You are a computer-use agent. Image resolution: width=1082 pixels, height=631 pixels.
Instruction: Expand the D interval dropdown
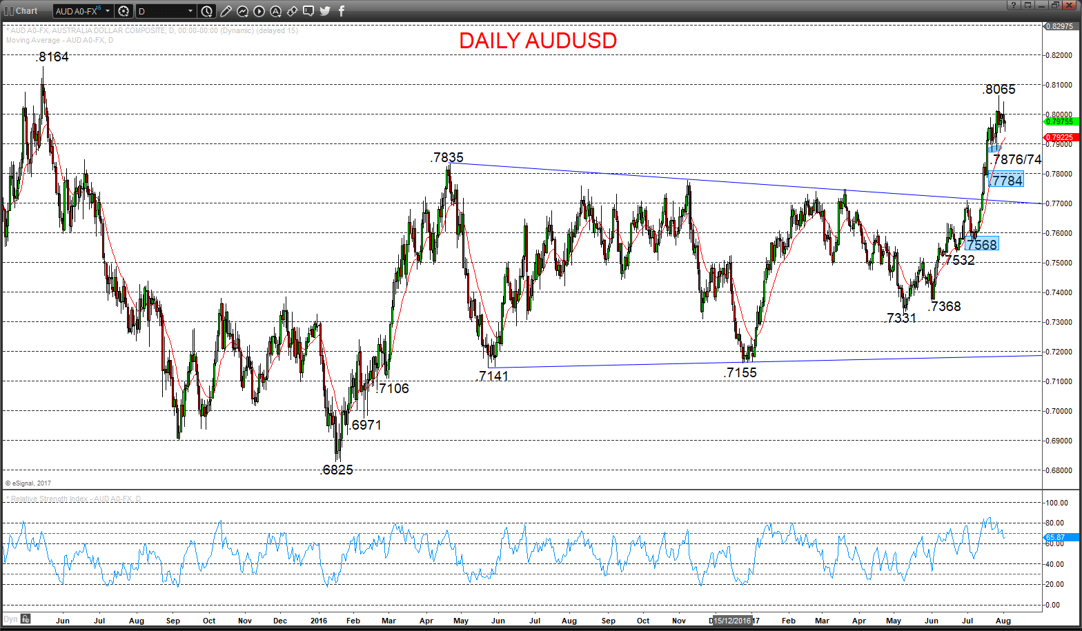(x=190, y=11)
